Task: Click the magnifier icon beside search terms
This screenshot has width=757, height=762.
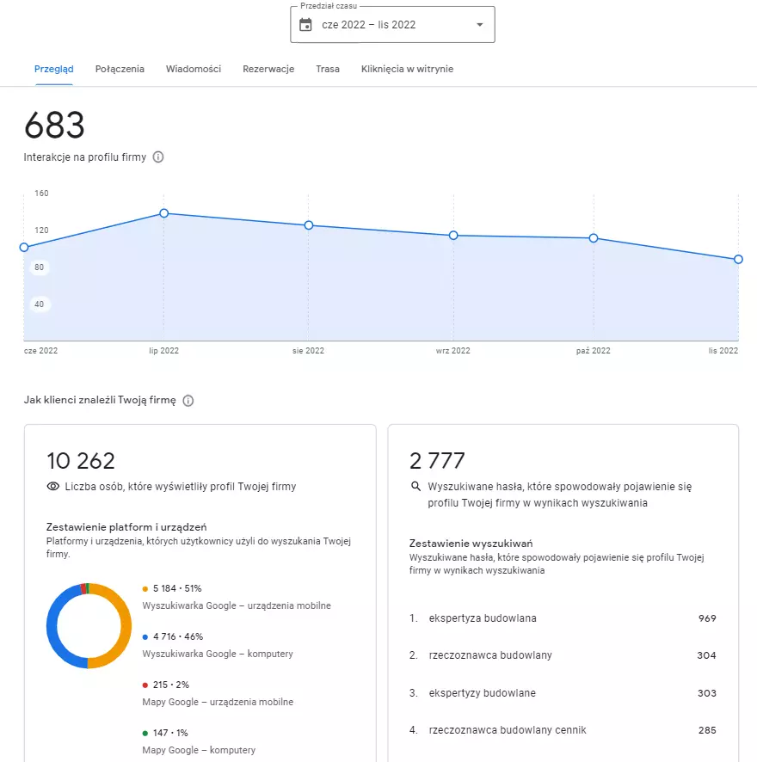Action: [x=415, y=486]
